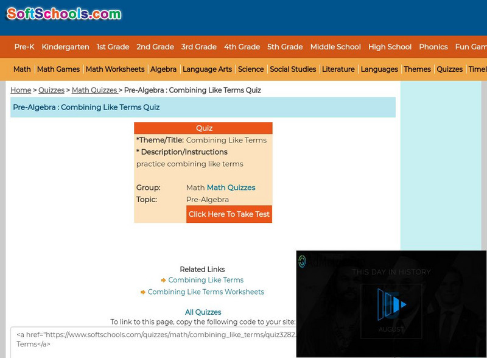Select 5th Grade in navigation
Screen dimensions: 487x358
pos(285,47)
